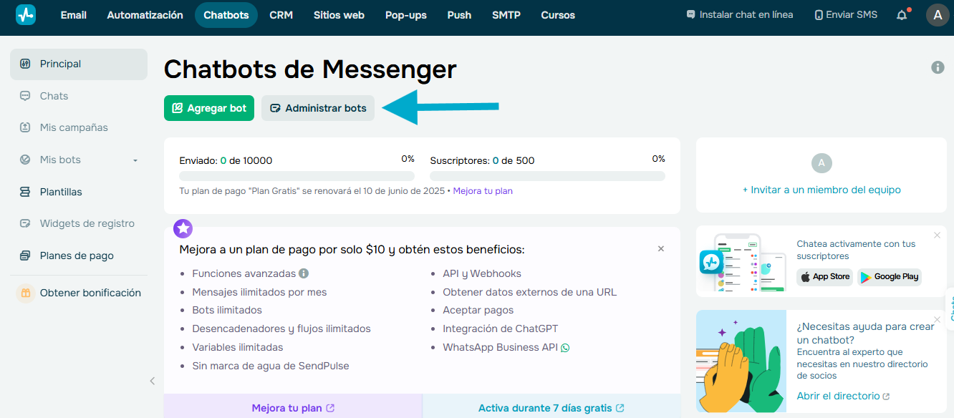
Task: Open the Automatización top menu
Action: [145, 15]
